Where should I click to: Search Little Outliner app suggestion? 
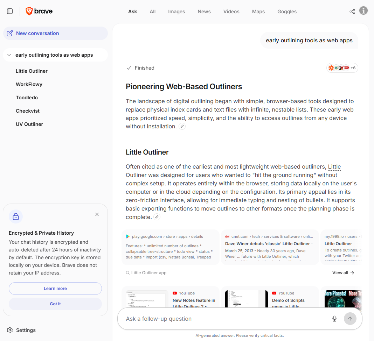(146, 272)
